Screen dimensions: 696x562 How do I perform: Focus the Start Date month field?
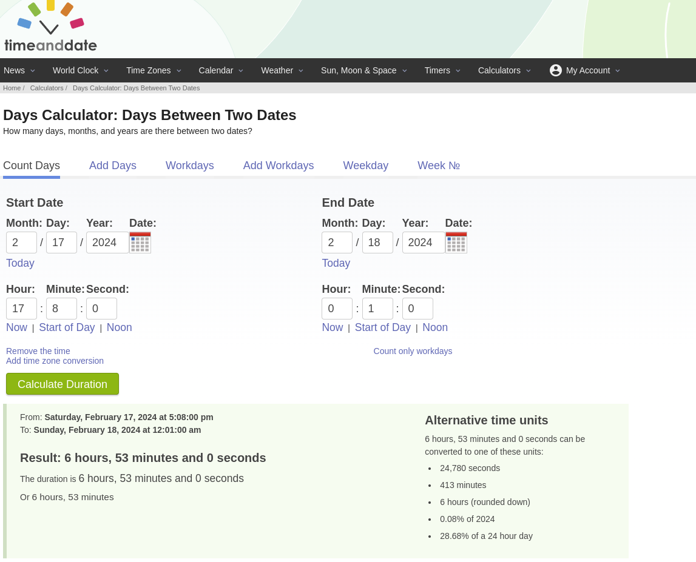[x=21, y=243]
